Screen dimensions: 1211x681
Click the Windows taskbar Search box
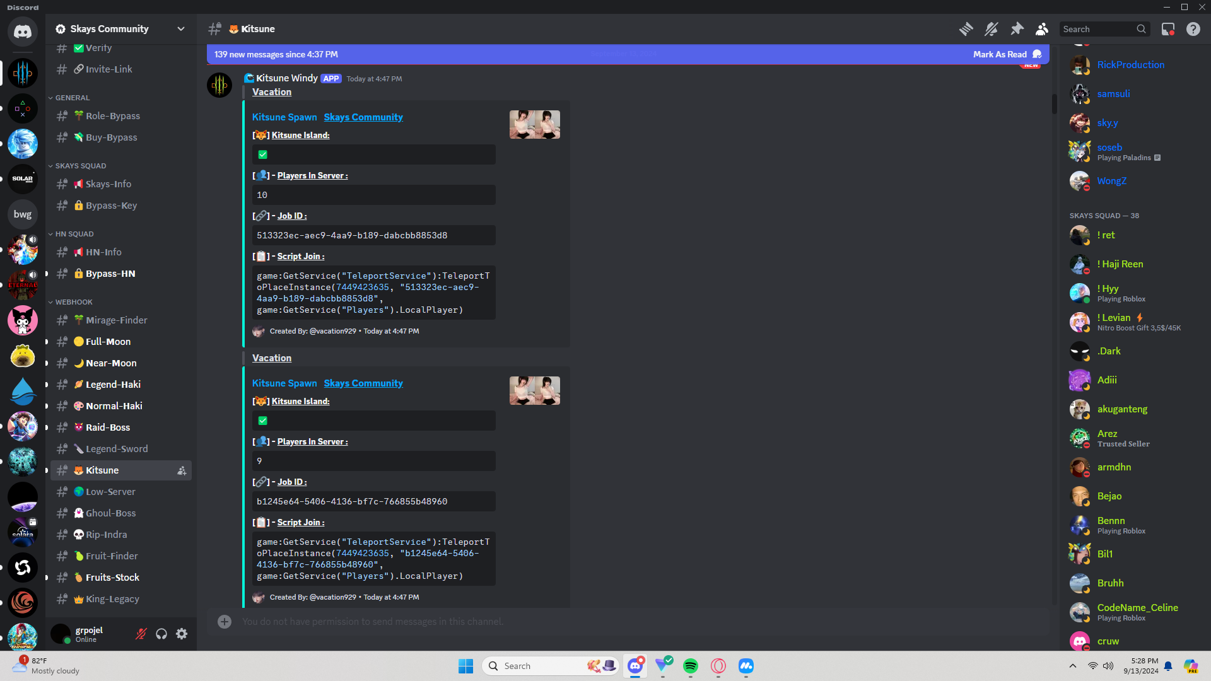coord(550,666)
